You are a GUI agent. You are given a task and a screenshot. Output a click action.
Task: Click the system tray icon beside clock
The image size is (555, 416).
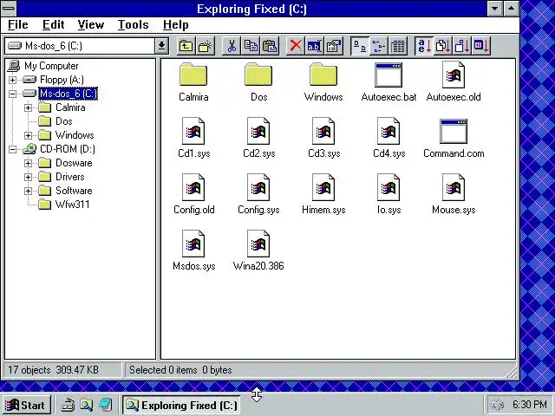click(498, 405)
